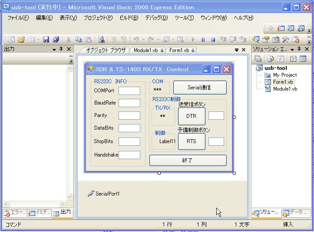Click the Cut scissors icon
Screen dimensions: 314x232
click(68, 39)
